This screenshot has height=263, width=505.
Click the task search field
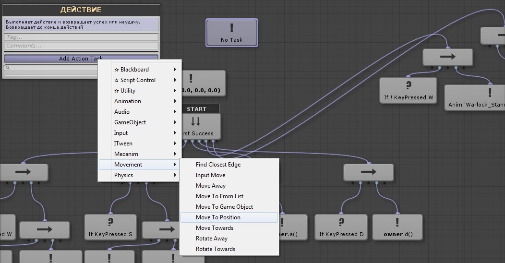pyautogui.click(x=51, y=68)
